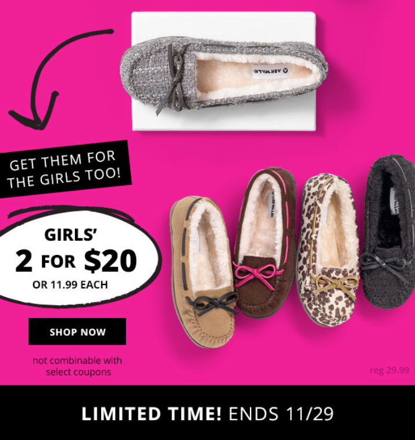Viewport: 415px width, 440px height.
Task: Click the 'or 11.99 each' price text
Action: point(70,285)
